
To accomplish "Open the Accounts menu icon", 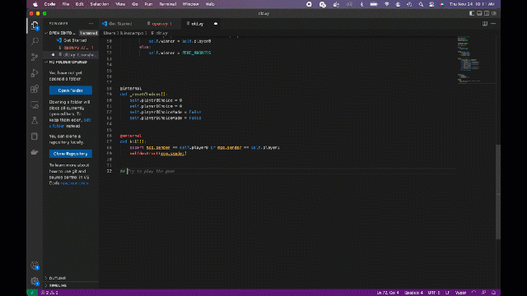I will (35, 266).
